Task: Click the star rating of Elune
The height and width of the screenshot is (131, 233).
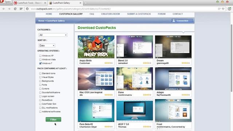Action: click(147, 95)
